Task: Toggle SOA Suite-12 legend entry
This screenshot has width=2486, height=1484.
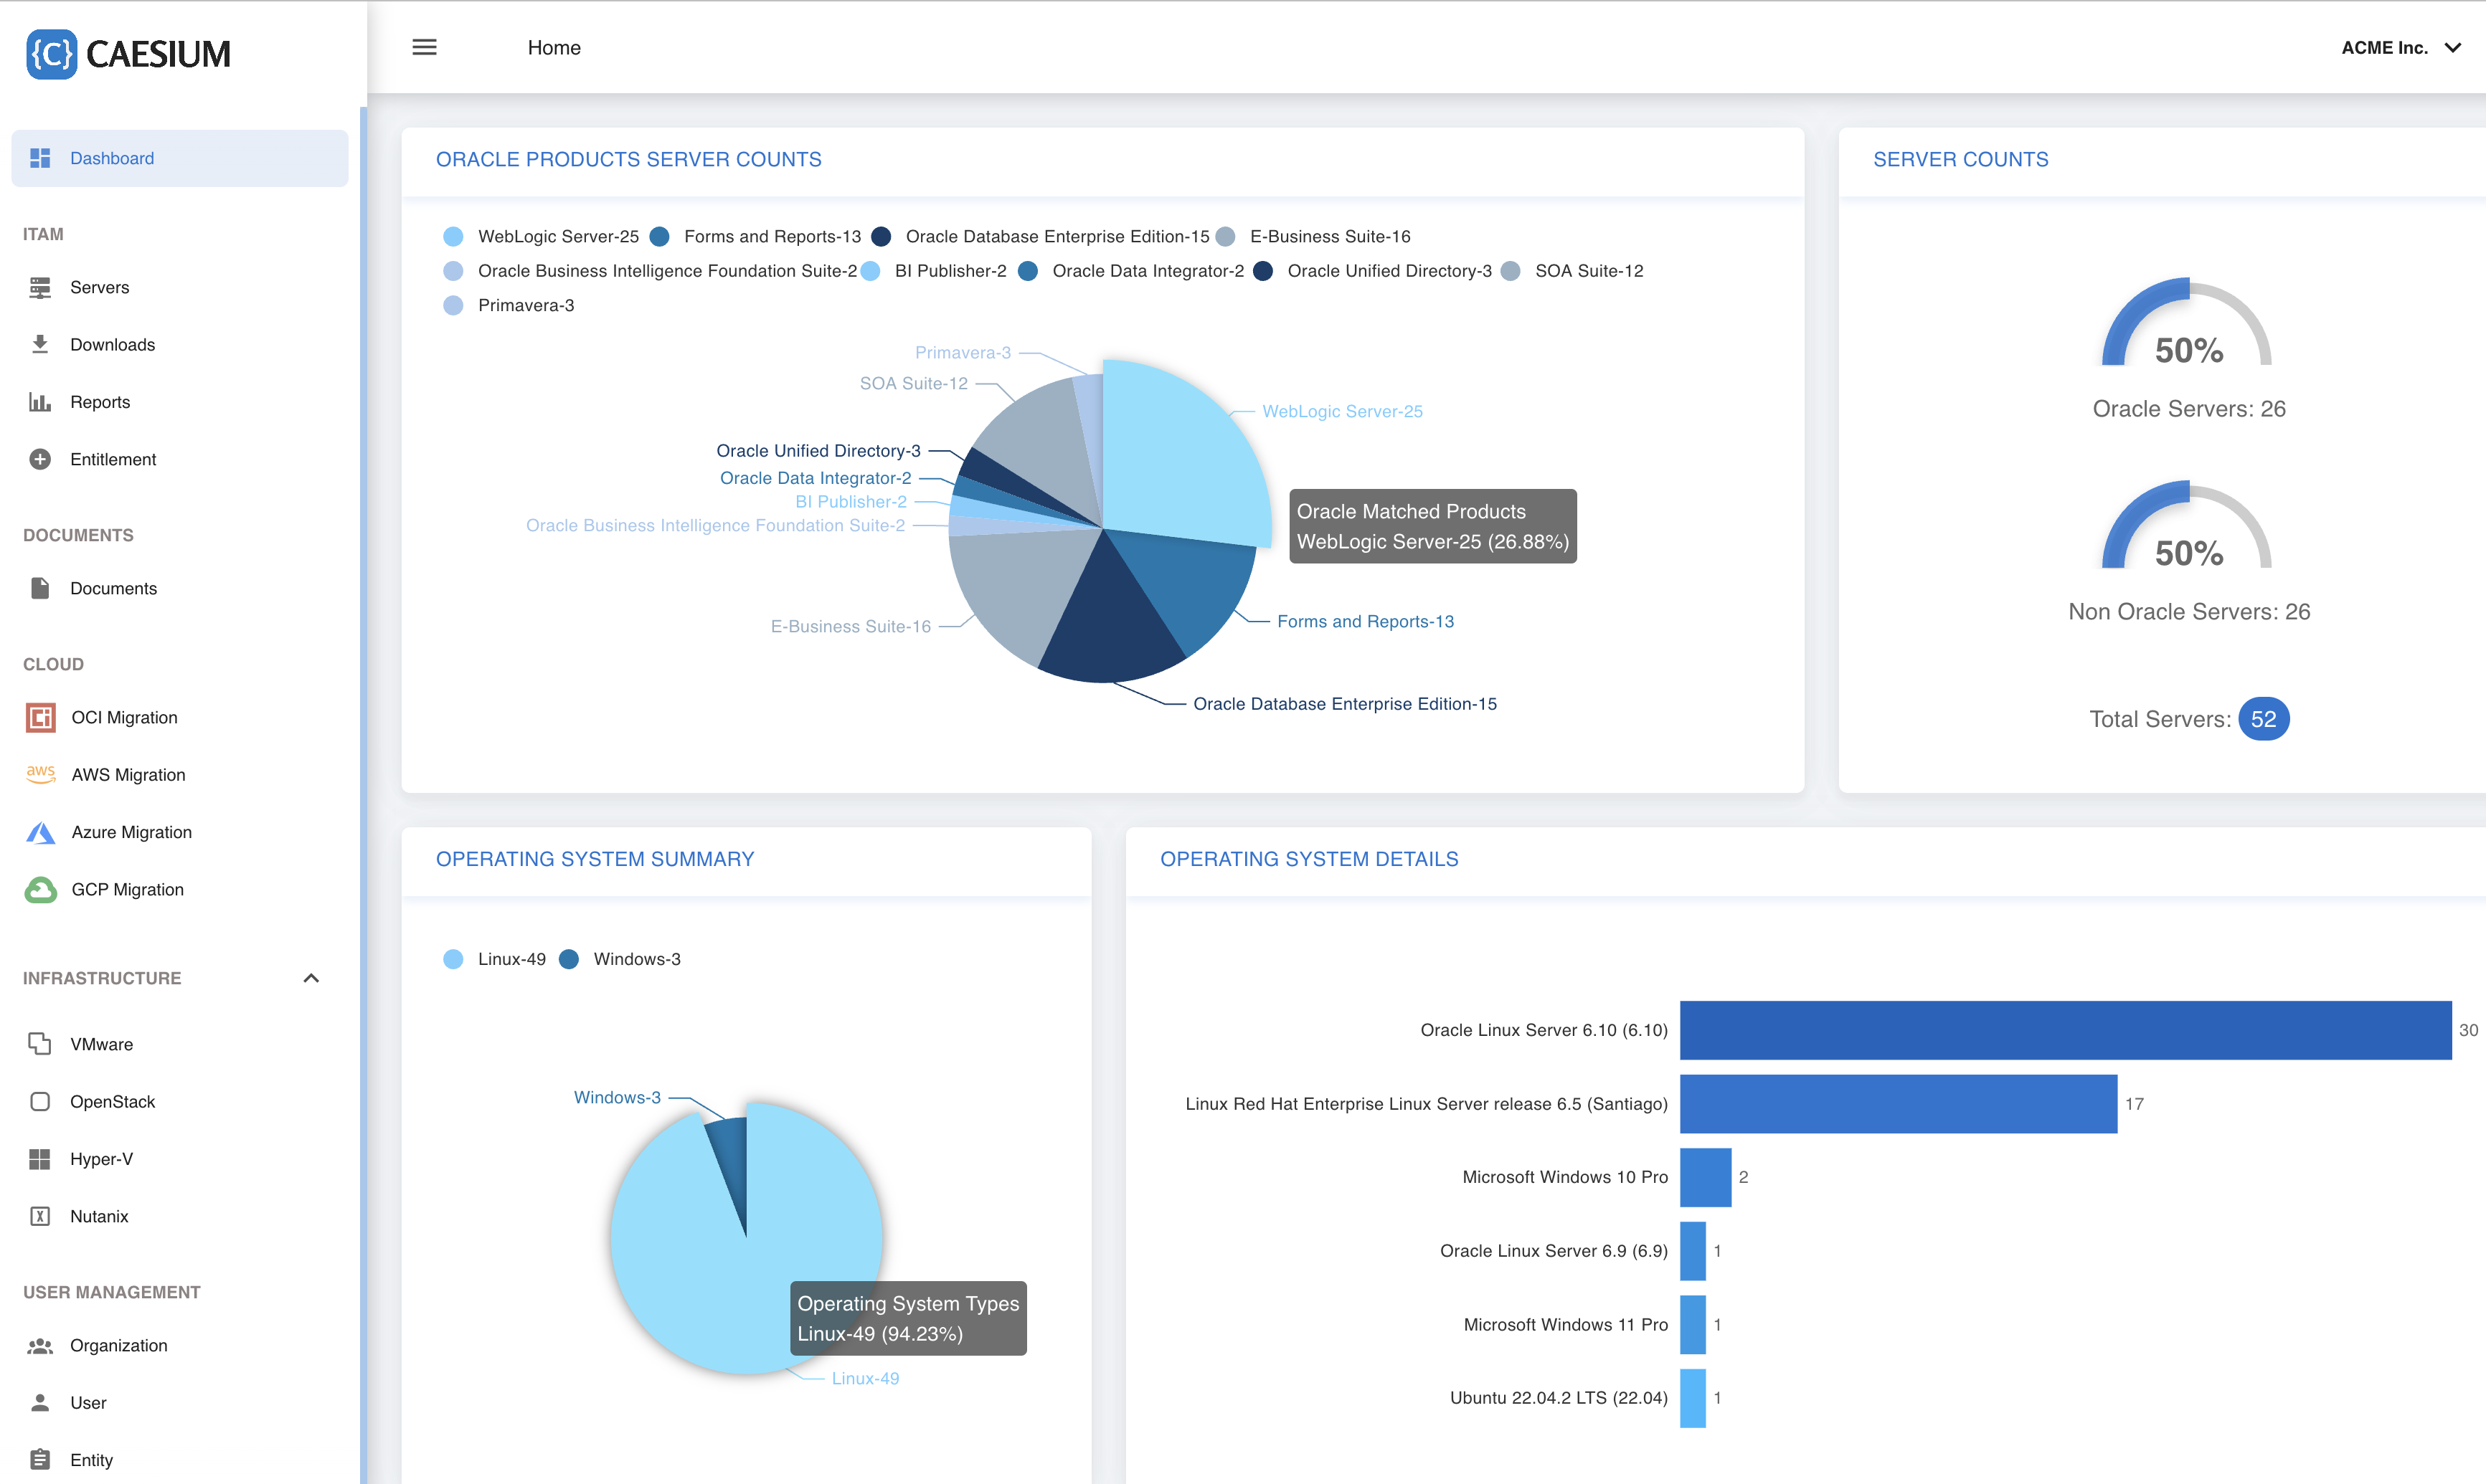Action: [1573, 271]
